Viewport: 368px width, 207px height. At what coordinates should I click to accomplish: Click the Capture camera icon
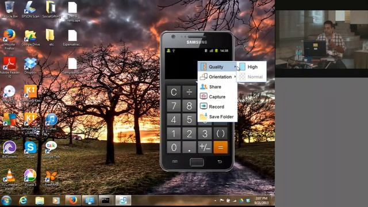pyautogui.click(x=204, y=97)
